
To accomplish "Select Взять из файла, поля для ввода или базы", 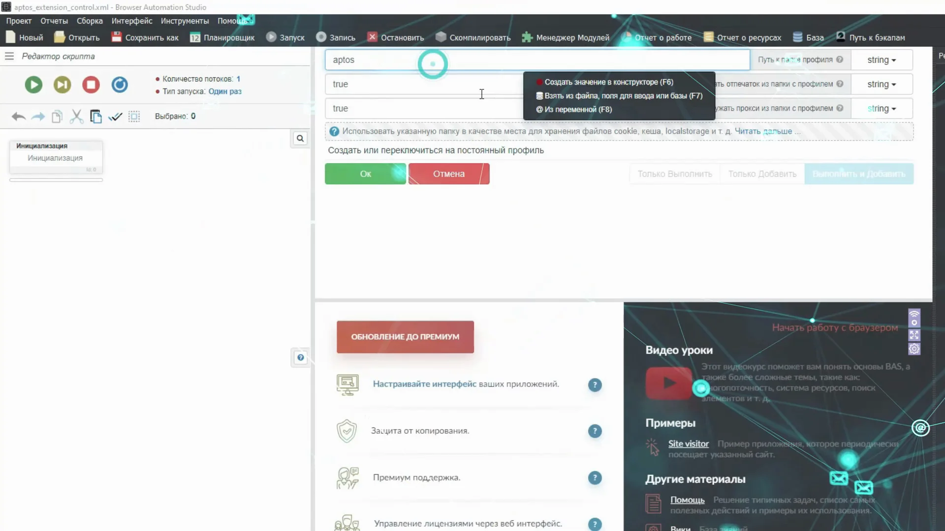I will [619, 96].
